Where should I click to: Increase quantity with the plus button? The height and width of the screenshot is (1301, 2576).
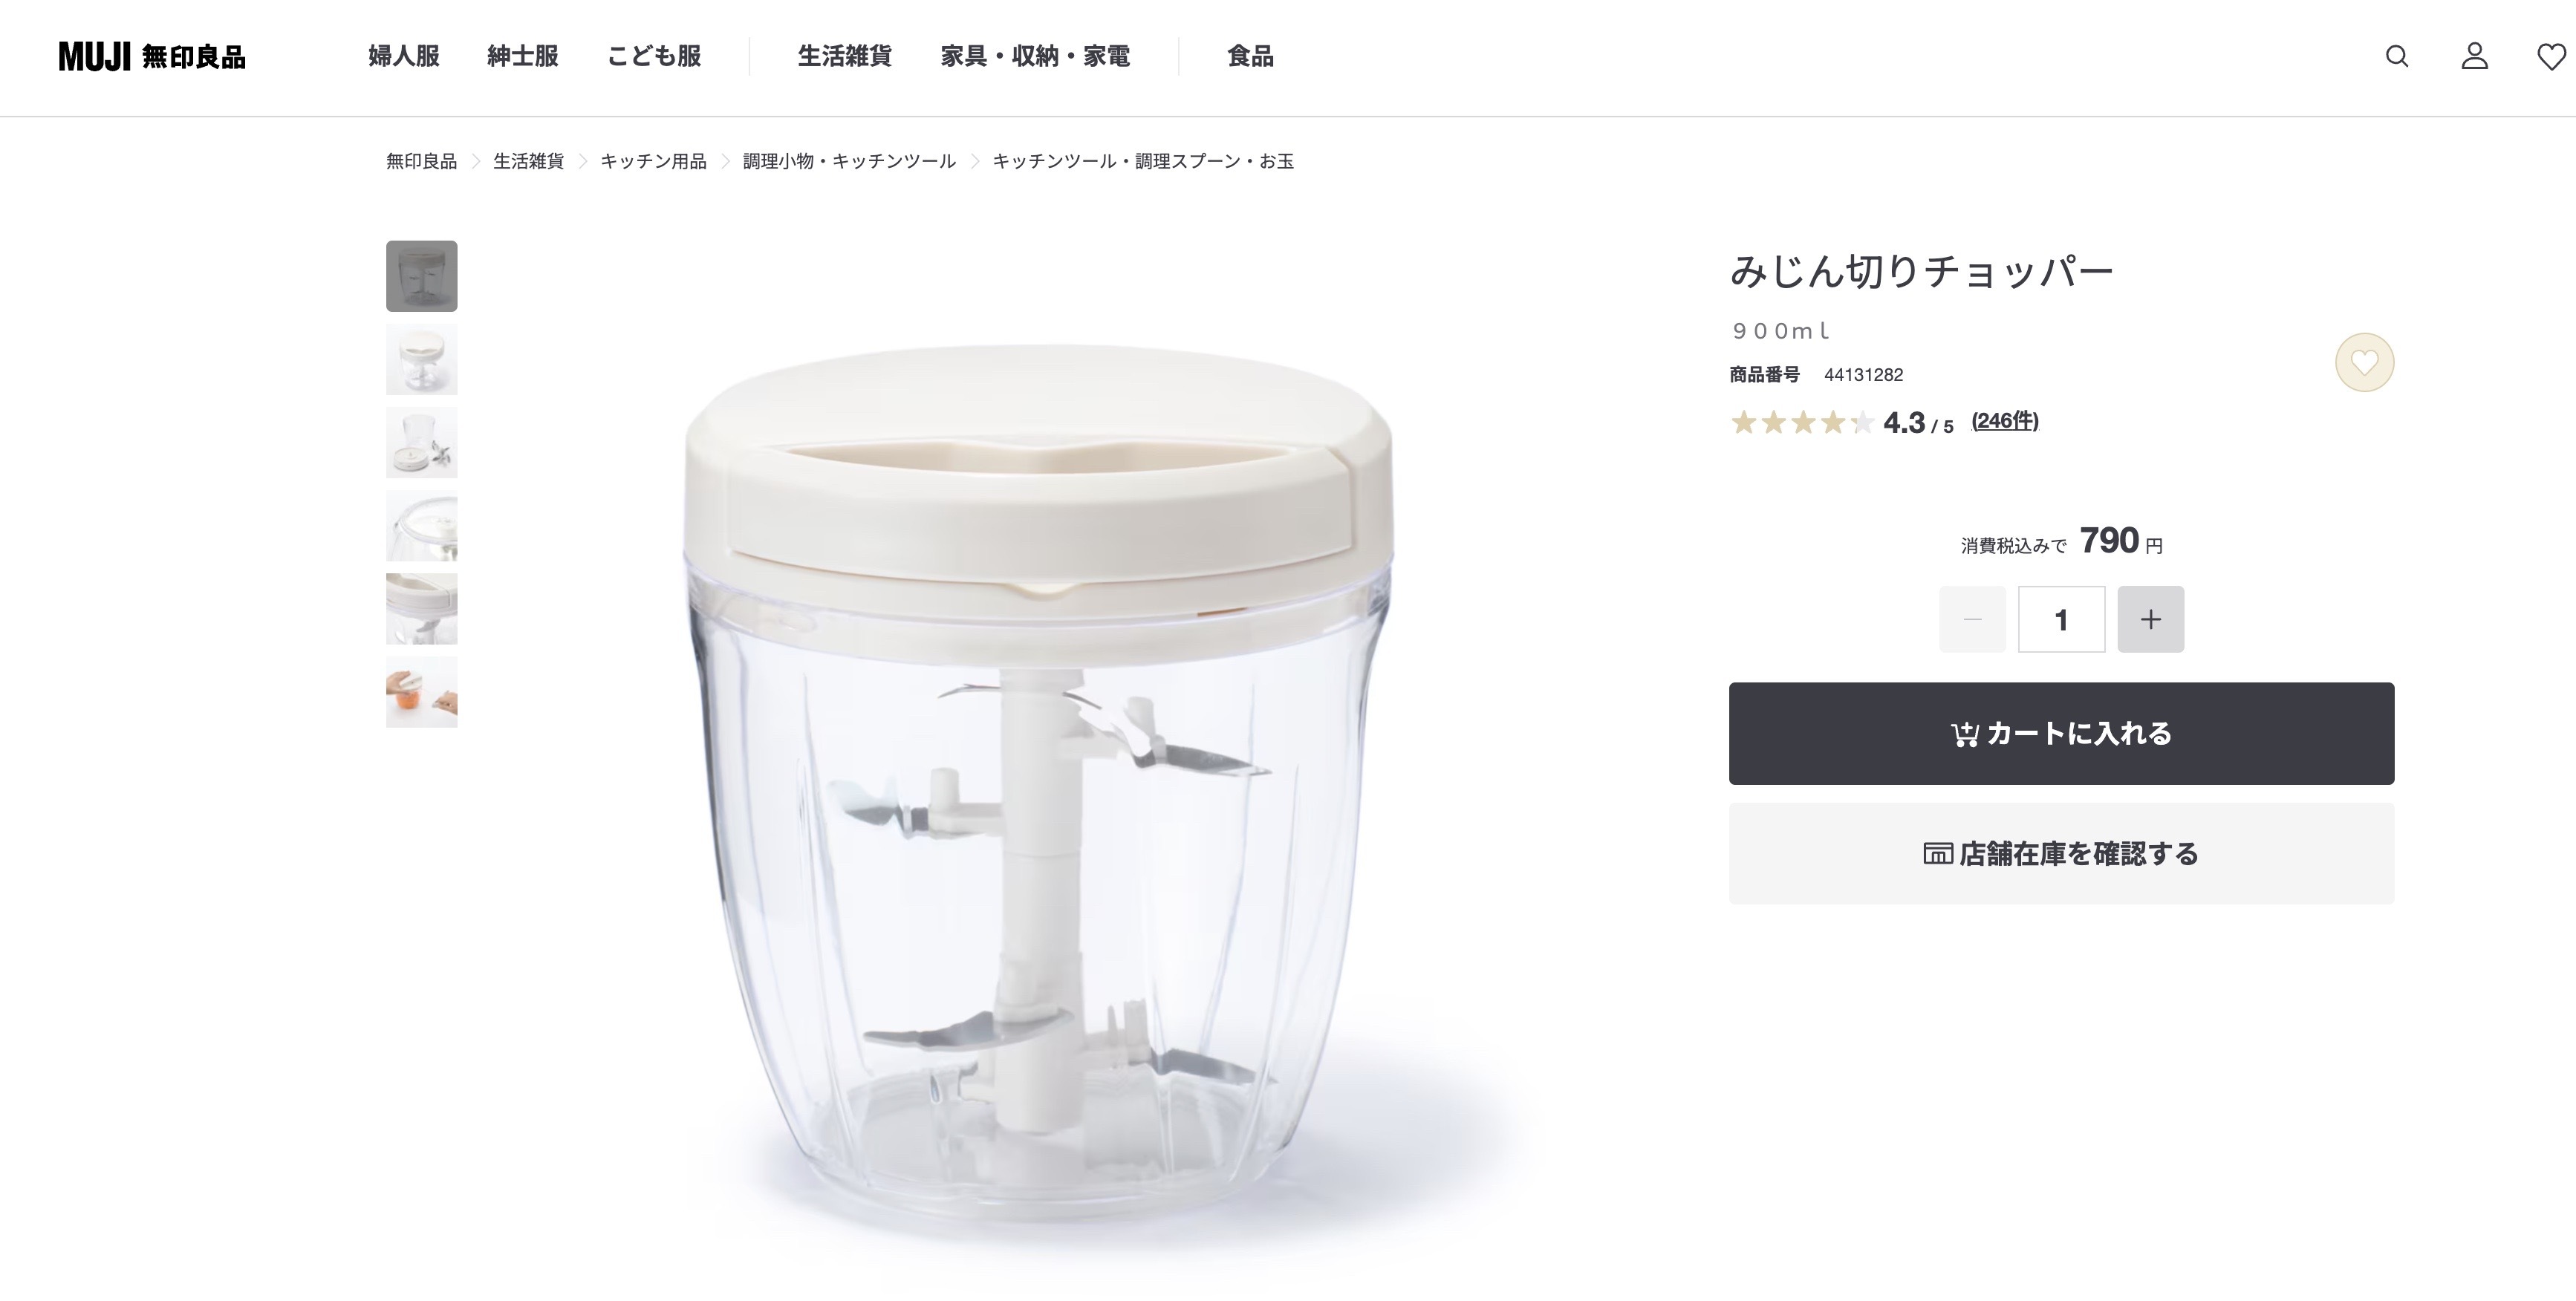click(x=2151, y=619)
